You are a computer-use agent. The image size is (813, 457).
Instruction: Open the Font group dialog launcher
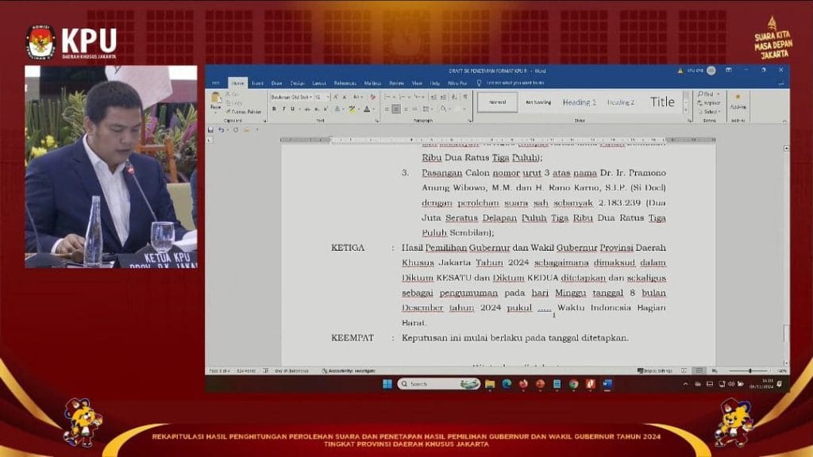coord(377,119)
